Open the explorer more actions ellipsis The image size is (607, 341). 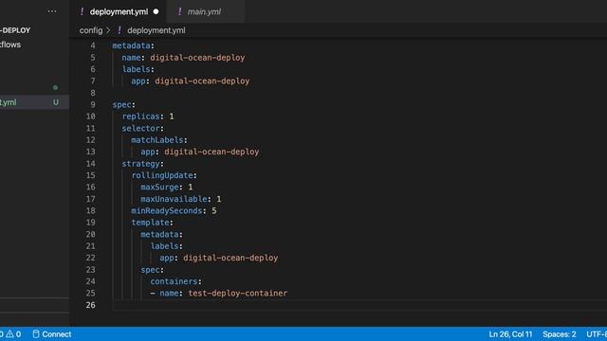tap(52, 11)
